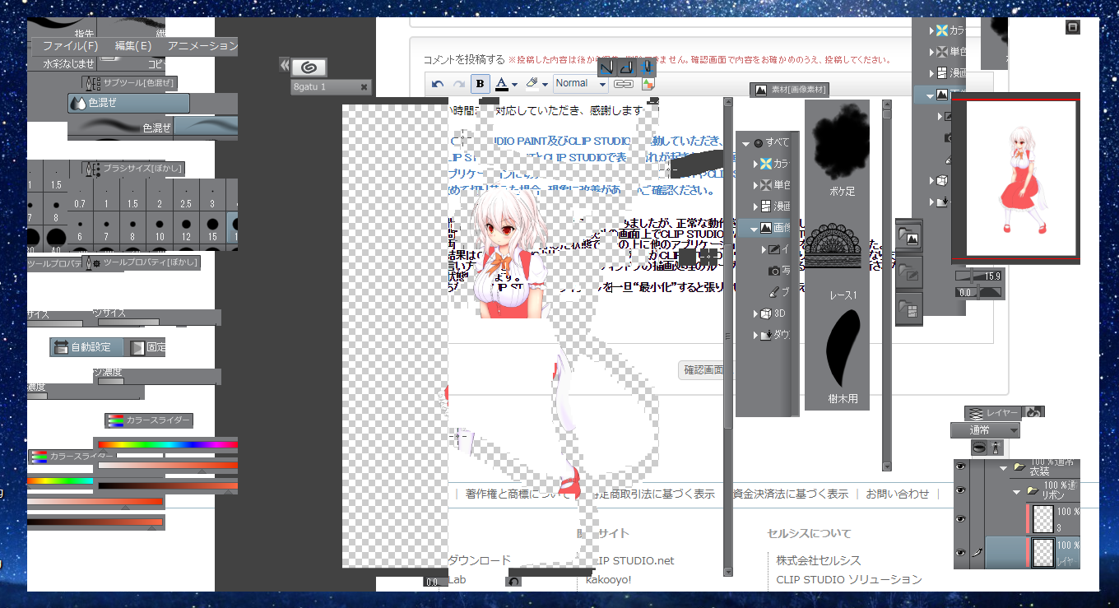Click the first blue curve tool icon
This screenshot has height=608, width=1119.
tap(606, 67)
